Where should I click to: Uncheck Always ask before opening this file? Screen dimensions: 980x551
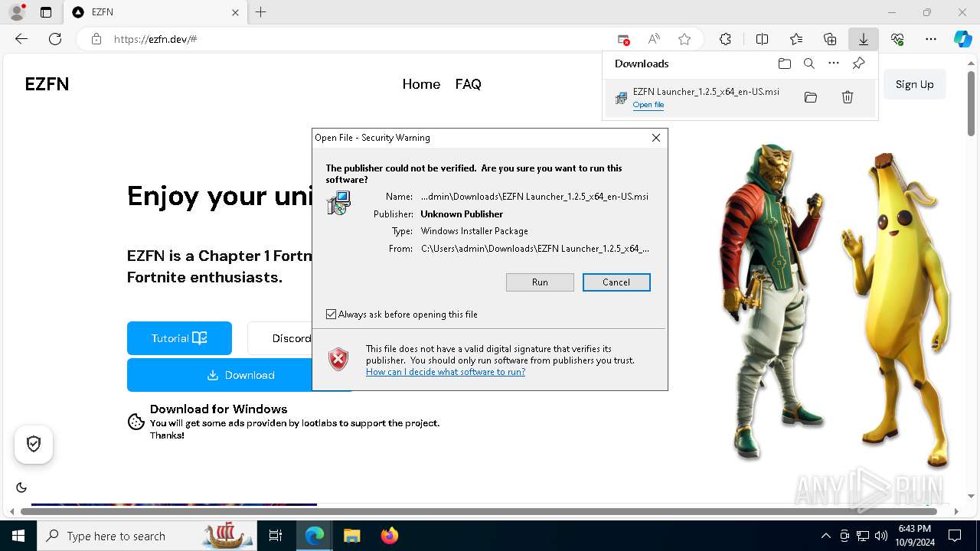(x=331, y=315)
